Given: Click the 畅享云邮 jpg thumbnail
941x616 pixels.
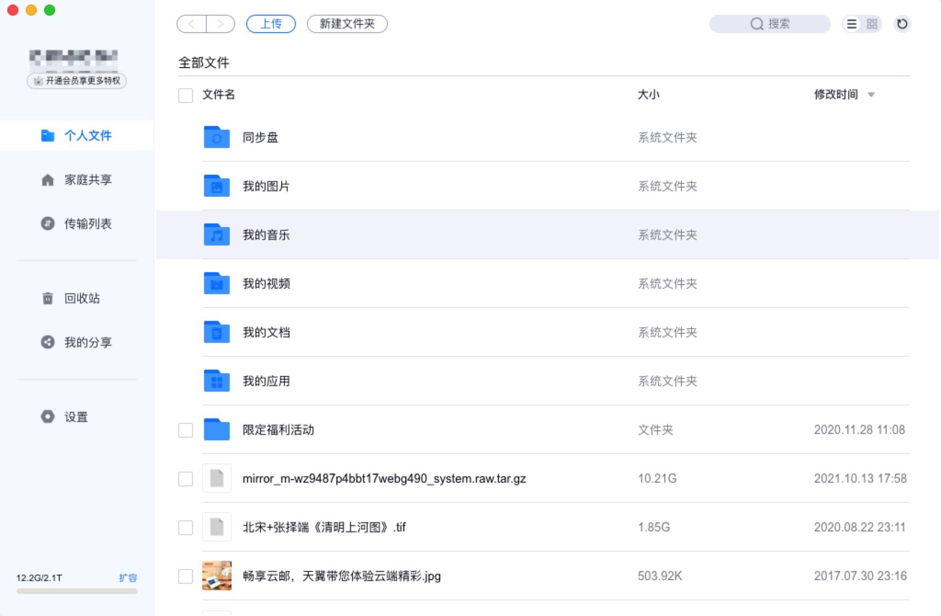Looking at the screenshot, I should [217, 576].
